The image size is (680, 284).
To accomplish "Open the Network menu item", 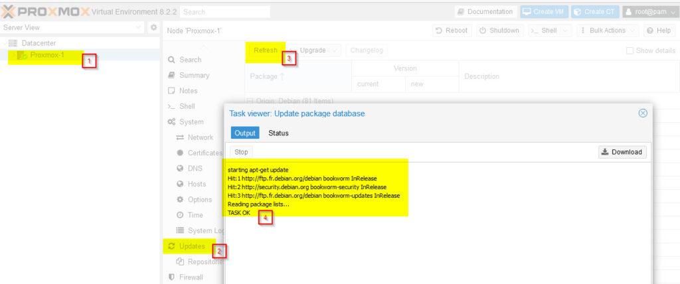I will click(x=200, y=137).
